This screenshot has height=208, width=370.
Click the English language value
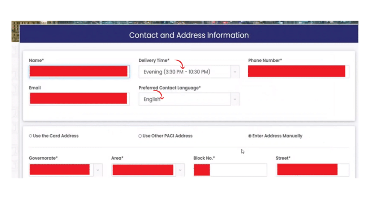[152, 99]
